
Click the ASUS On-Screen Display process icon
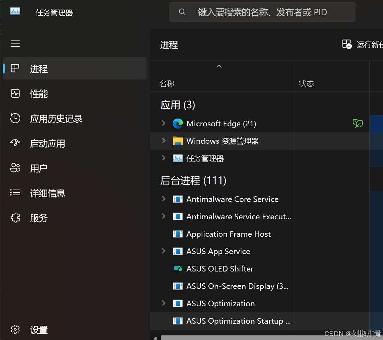178,286
